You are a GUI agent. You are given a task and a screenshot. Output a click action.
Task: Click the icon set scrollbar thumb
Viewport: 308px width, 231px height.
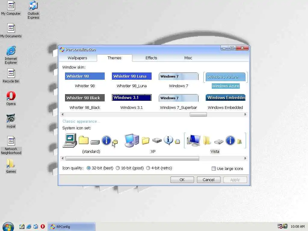tap(132, 158)
